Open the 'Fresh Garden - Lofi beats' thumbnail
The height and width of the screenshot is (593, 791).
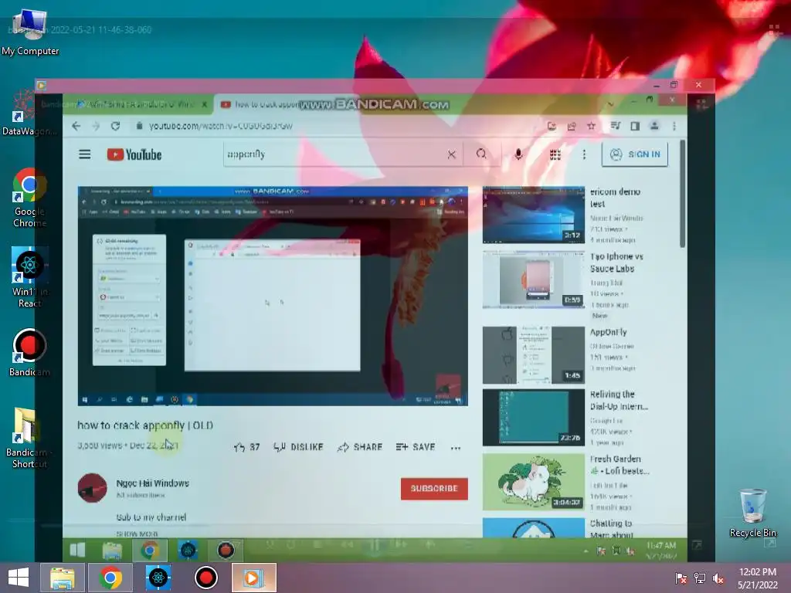tap(534, 482)
